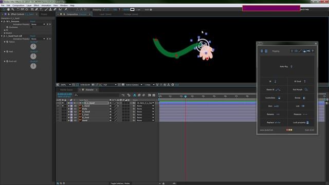The image size is (329, 185).
Task: Adjust the Heel angle dial
Action: [33, 56]
